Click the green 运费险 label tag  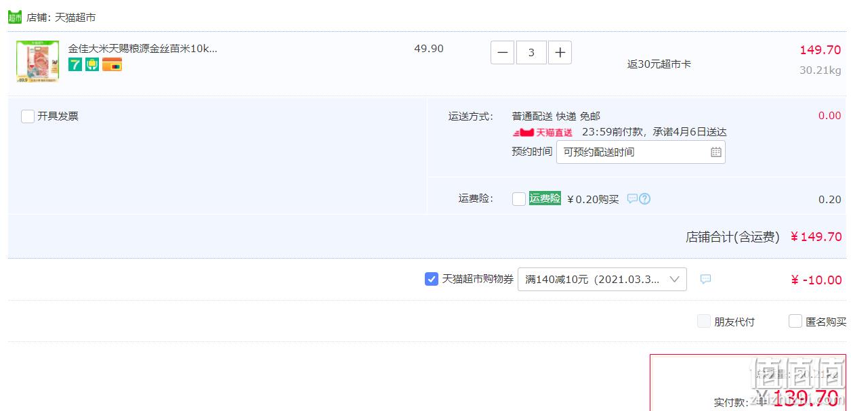pos(545,198)
